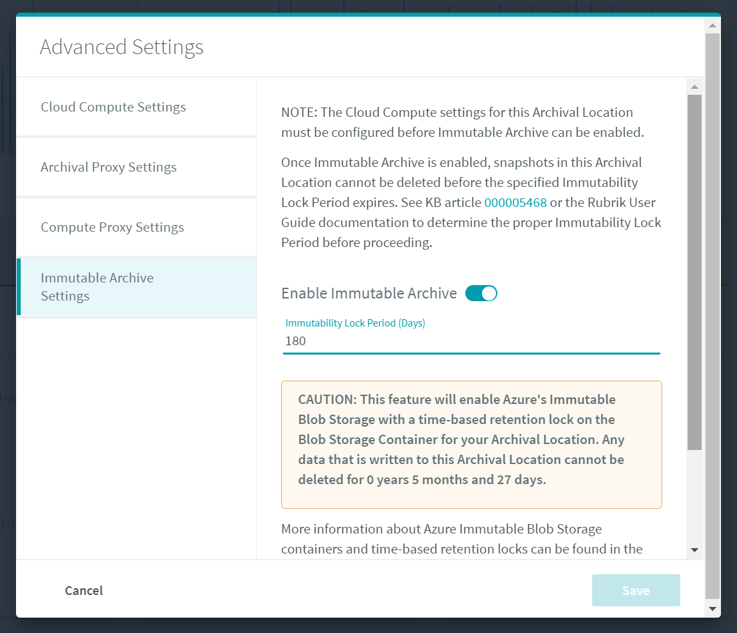
Task: Click the Cancel button
Action: coord(84,590)
